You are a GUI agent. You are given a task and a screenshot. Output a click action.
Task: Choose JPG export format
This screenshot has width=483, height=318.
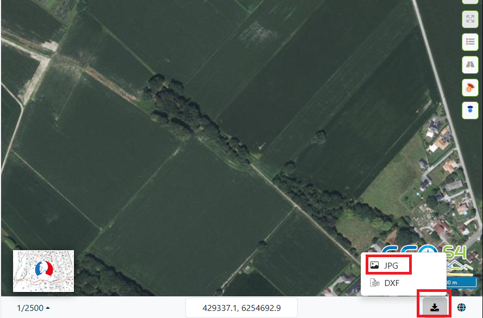point(389,265)
